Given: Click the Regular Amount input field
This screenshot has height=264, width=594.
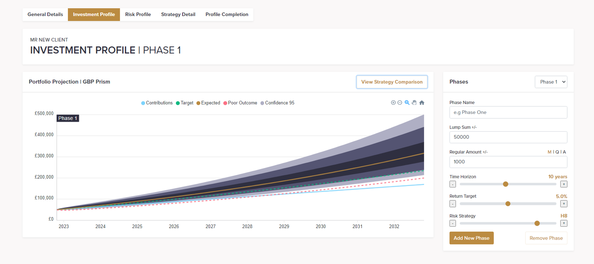Looking at the screenshot, I should click(x=508, y=162).
